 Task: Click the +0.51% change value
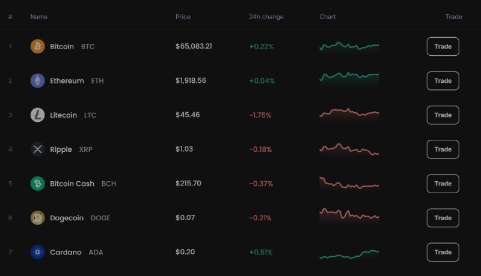(x=261, y=252)
